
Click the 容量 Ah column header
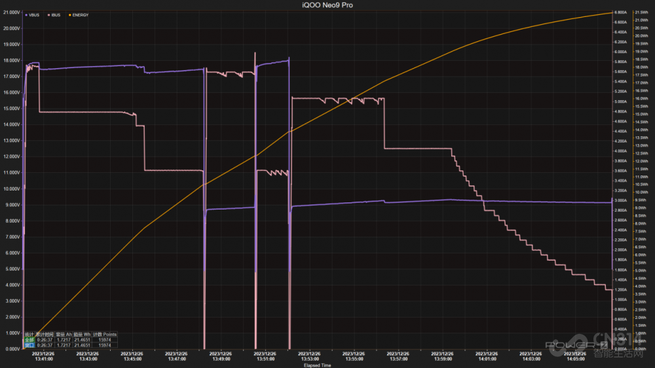point(64,335)
